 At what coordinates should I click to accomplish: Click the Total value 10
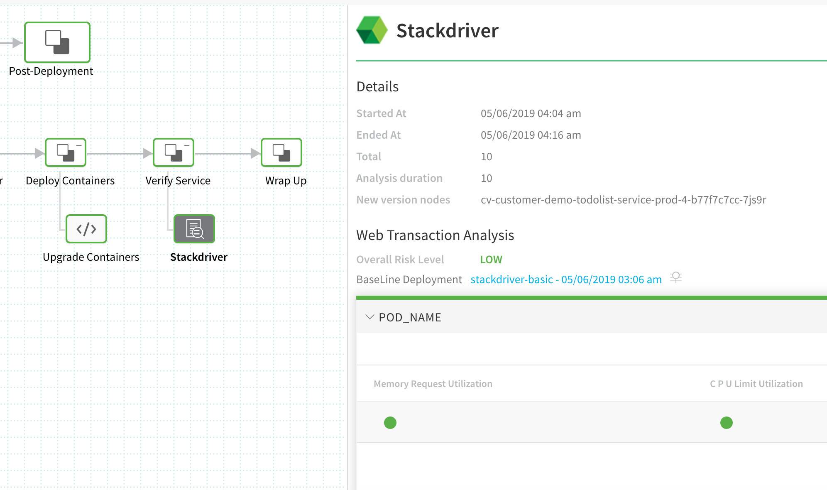pyautogui.click(x=487, y=157)
